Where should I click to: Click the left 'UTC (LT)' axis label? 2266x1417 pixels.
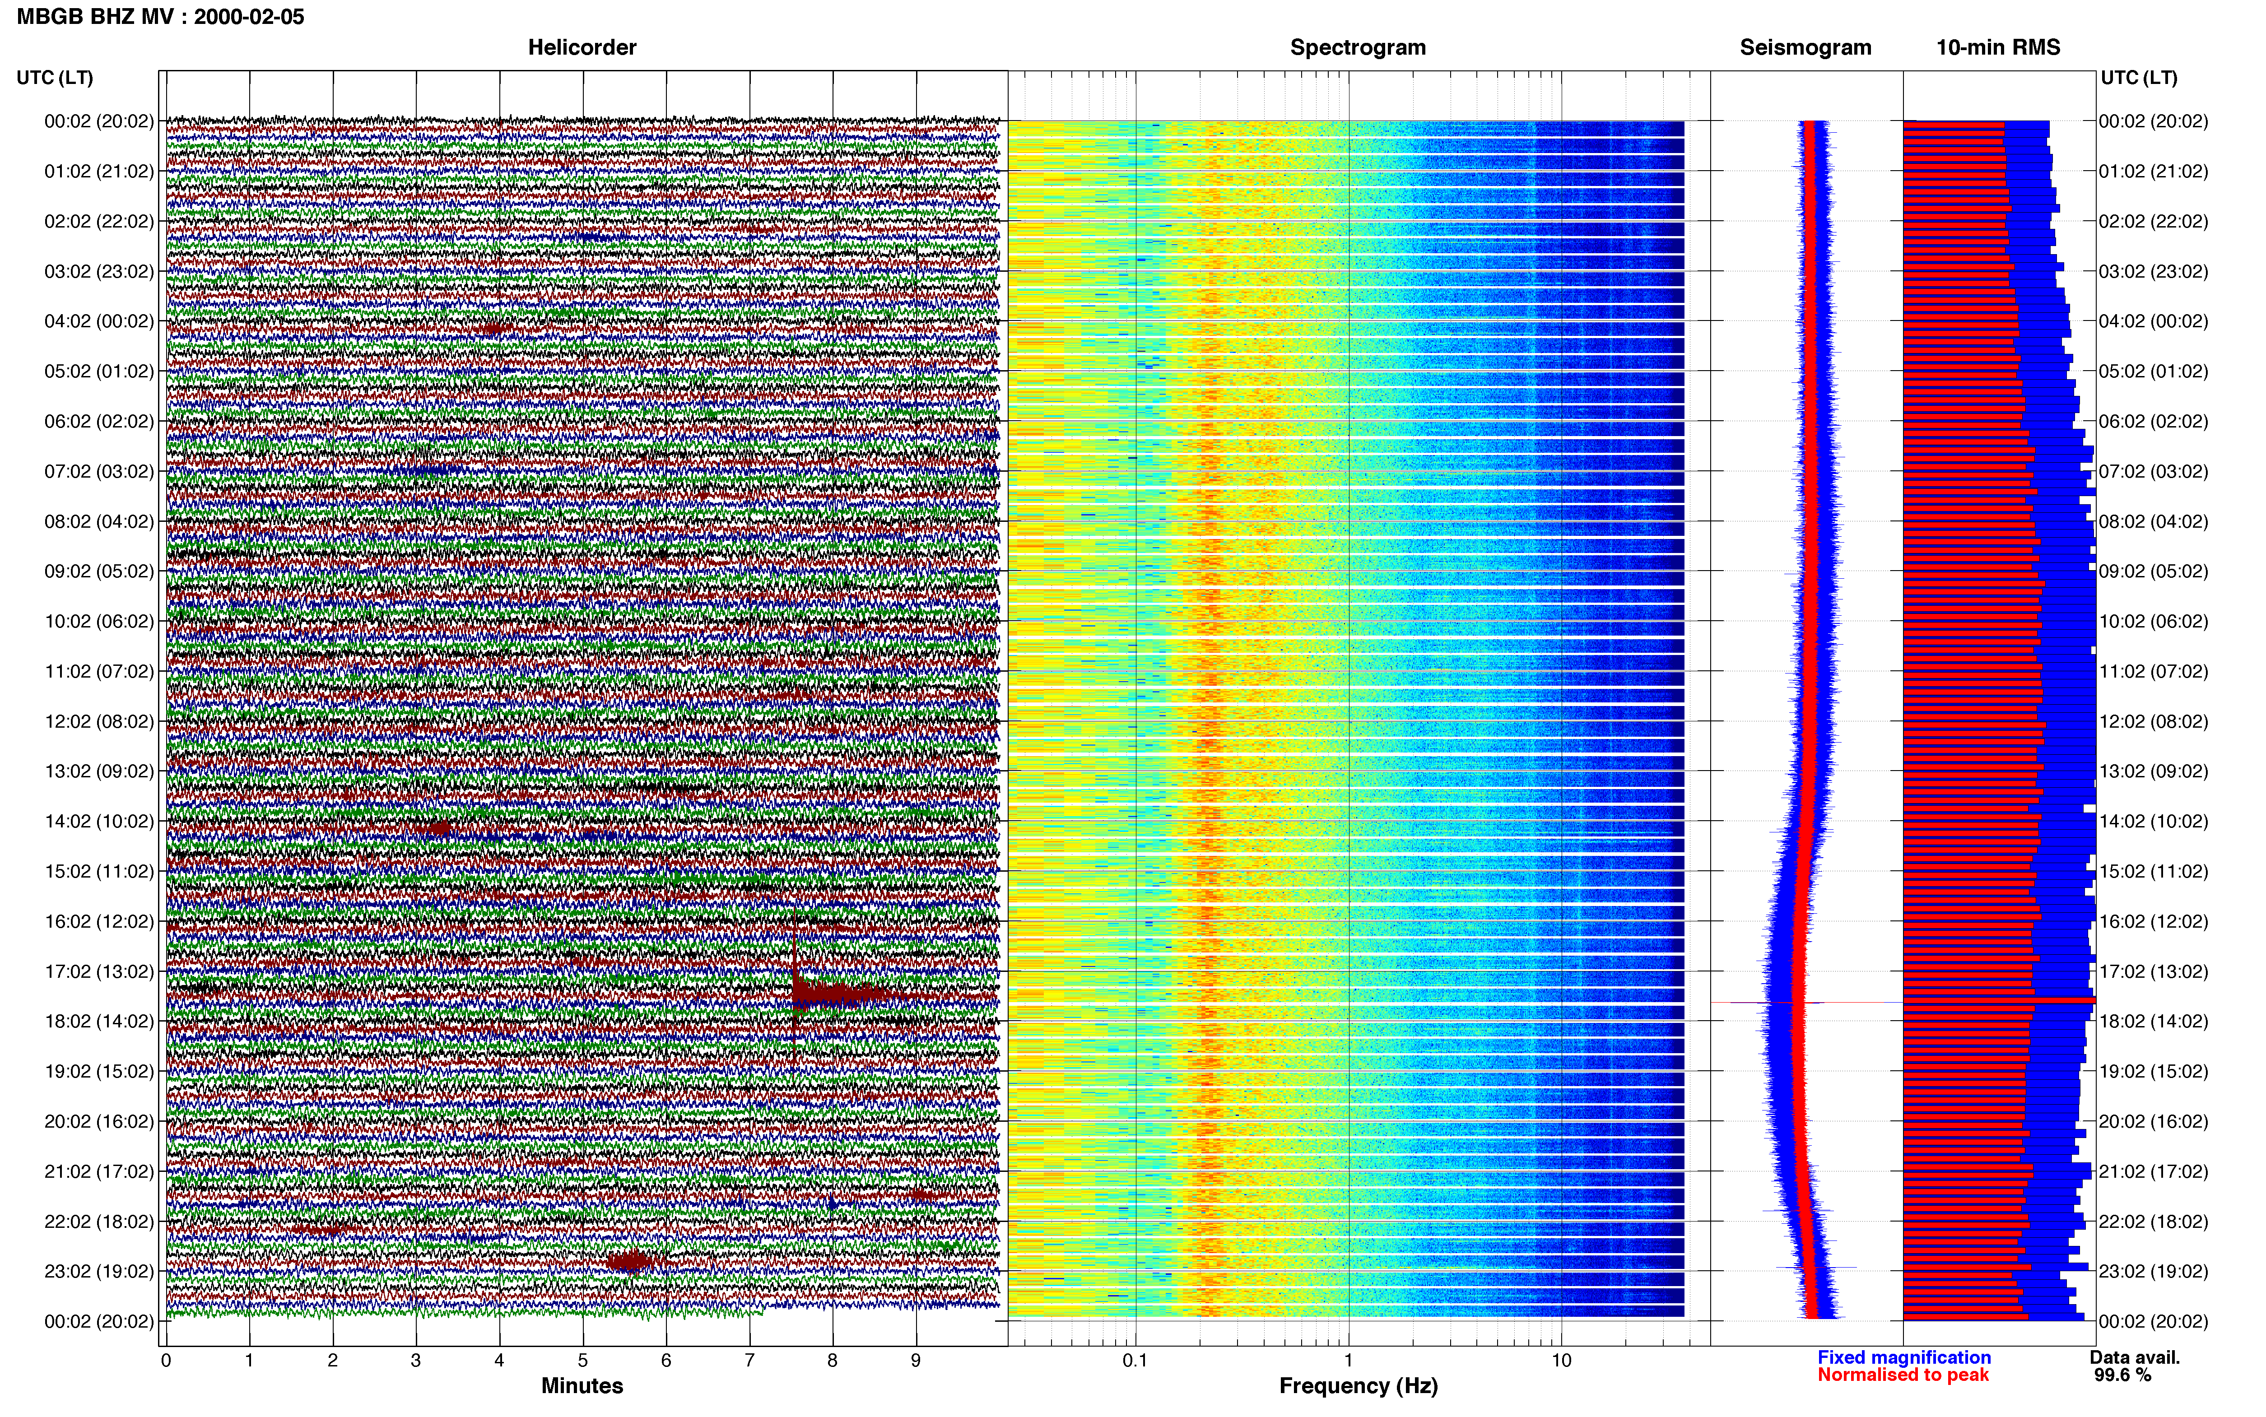55,78
